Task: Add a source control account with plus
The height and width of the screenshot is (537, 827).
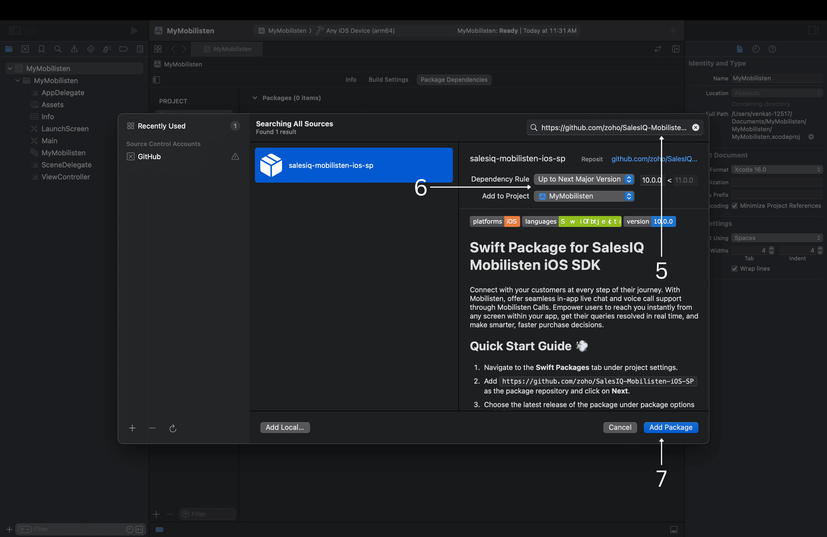Action: click(x=132, y=428)
